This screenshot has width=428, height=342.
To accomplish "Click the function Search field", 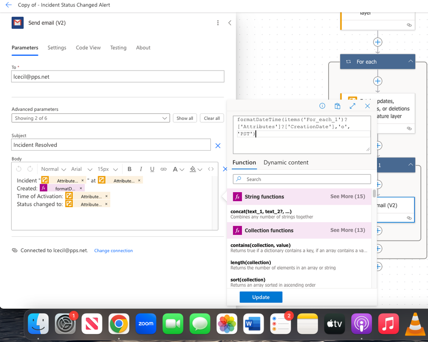I will coord(302,179).
